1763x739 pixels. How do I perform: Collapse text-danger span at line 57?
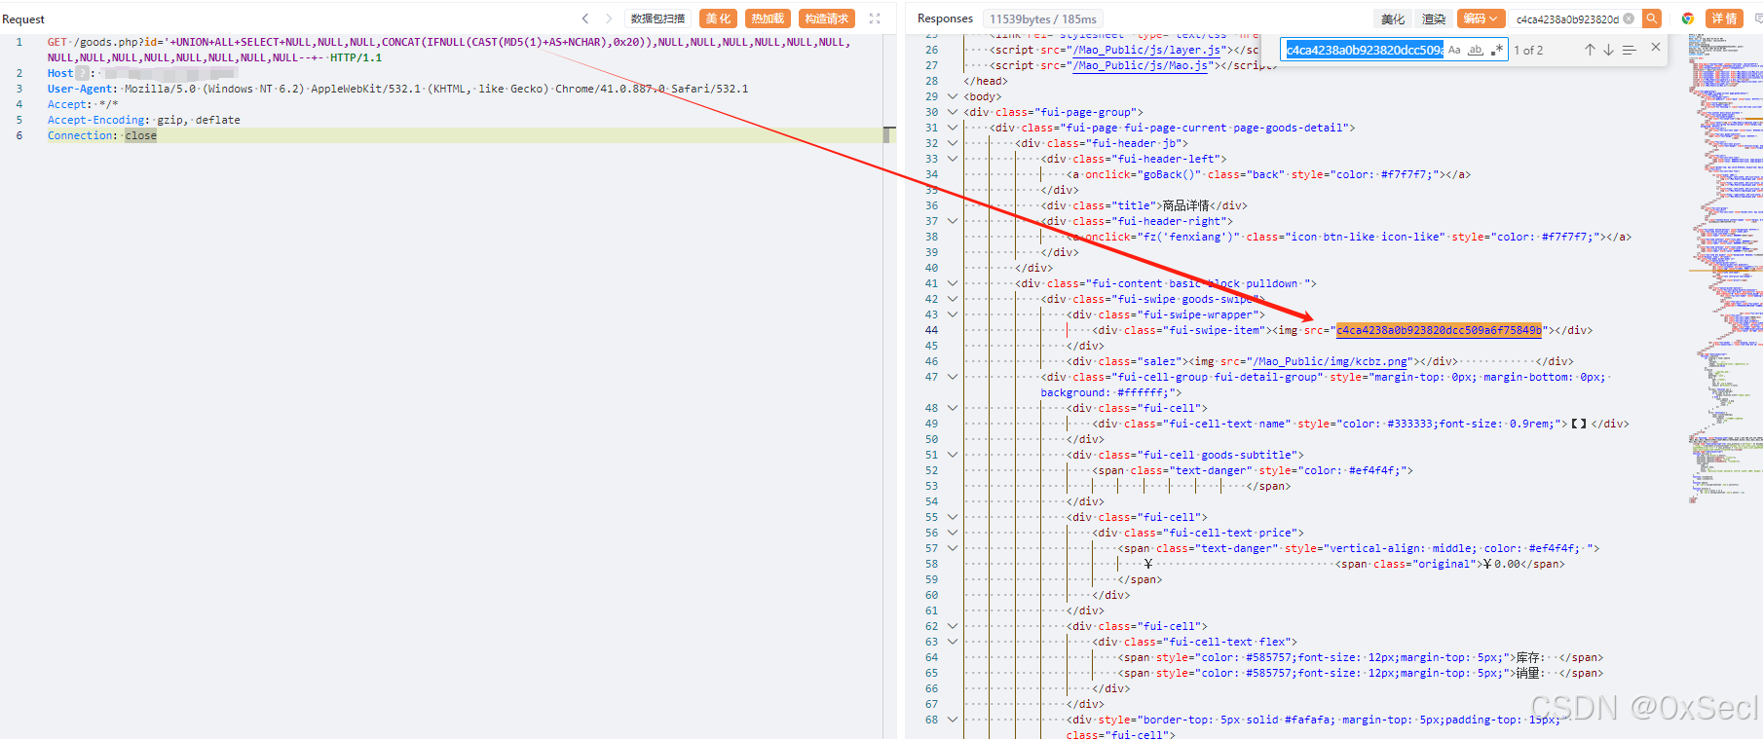(953, 548)
